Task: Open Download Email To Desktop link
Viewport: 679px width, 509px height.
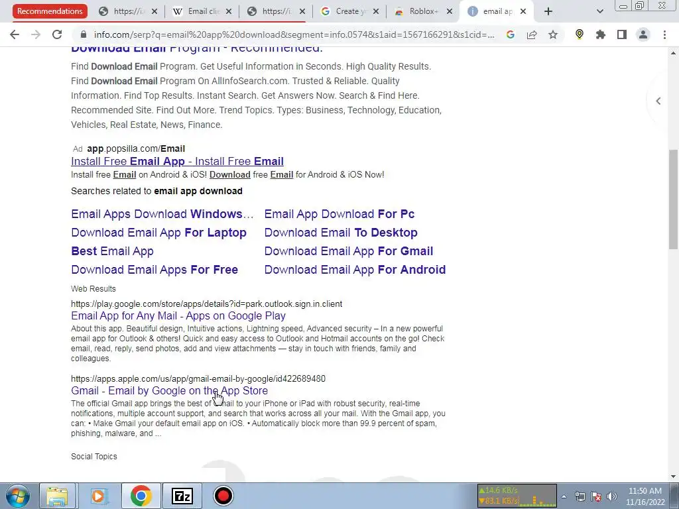Action: click(341, 233)
